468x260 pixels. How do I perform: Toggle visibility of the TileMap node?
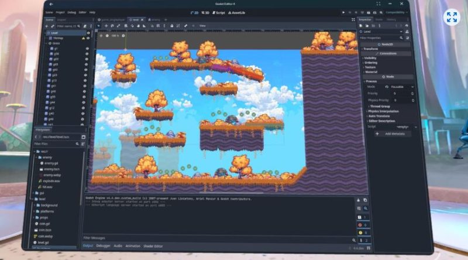(88, 38)
